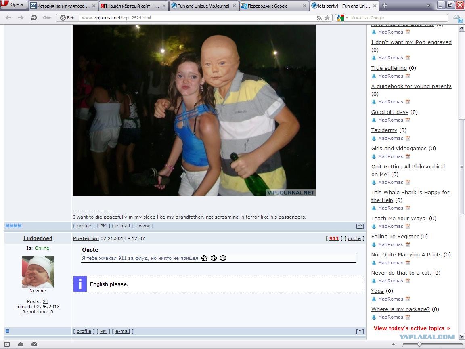Open Where is my package? topic

(x=400, y=309)
